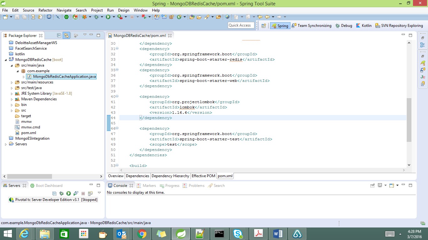Image resolution: width=428 pixels, height=240 pixels.
Task: Collapse the MongoDBRedisCache project tree
Action: (6, 60)
